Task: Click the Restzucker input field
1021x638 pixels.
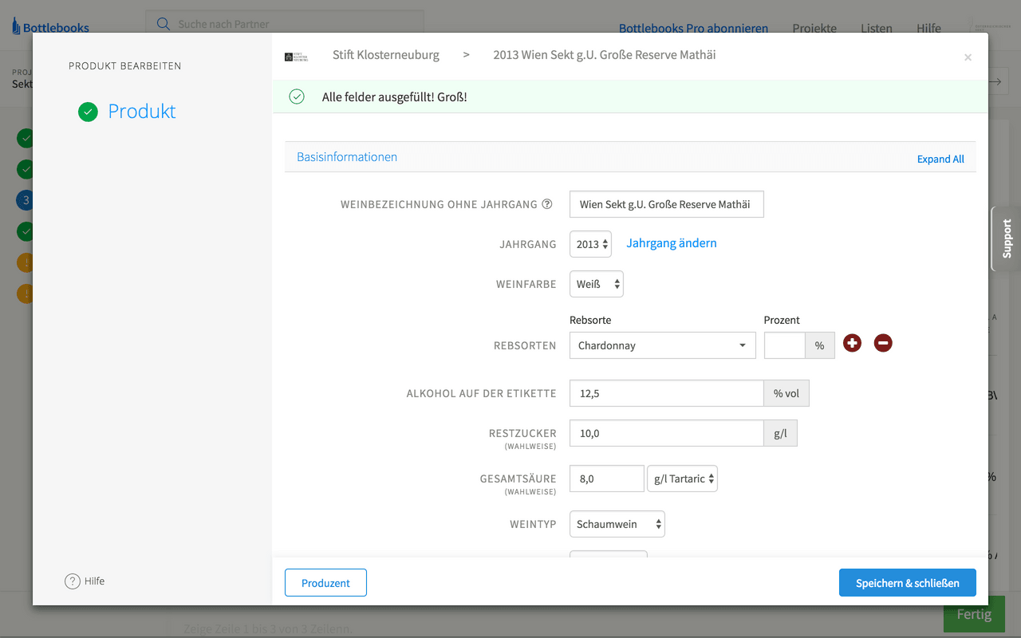Action: click(x=667, y=433)
